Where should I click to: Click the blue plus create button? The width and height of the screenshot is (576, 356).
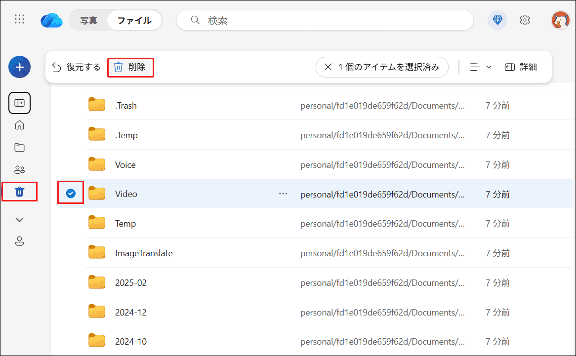[x=19, y=67]
